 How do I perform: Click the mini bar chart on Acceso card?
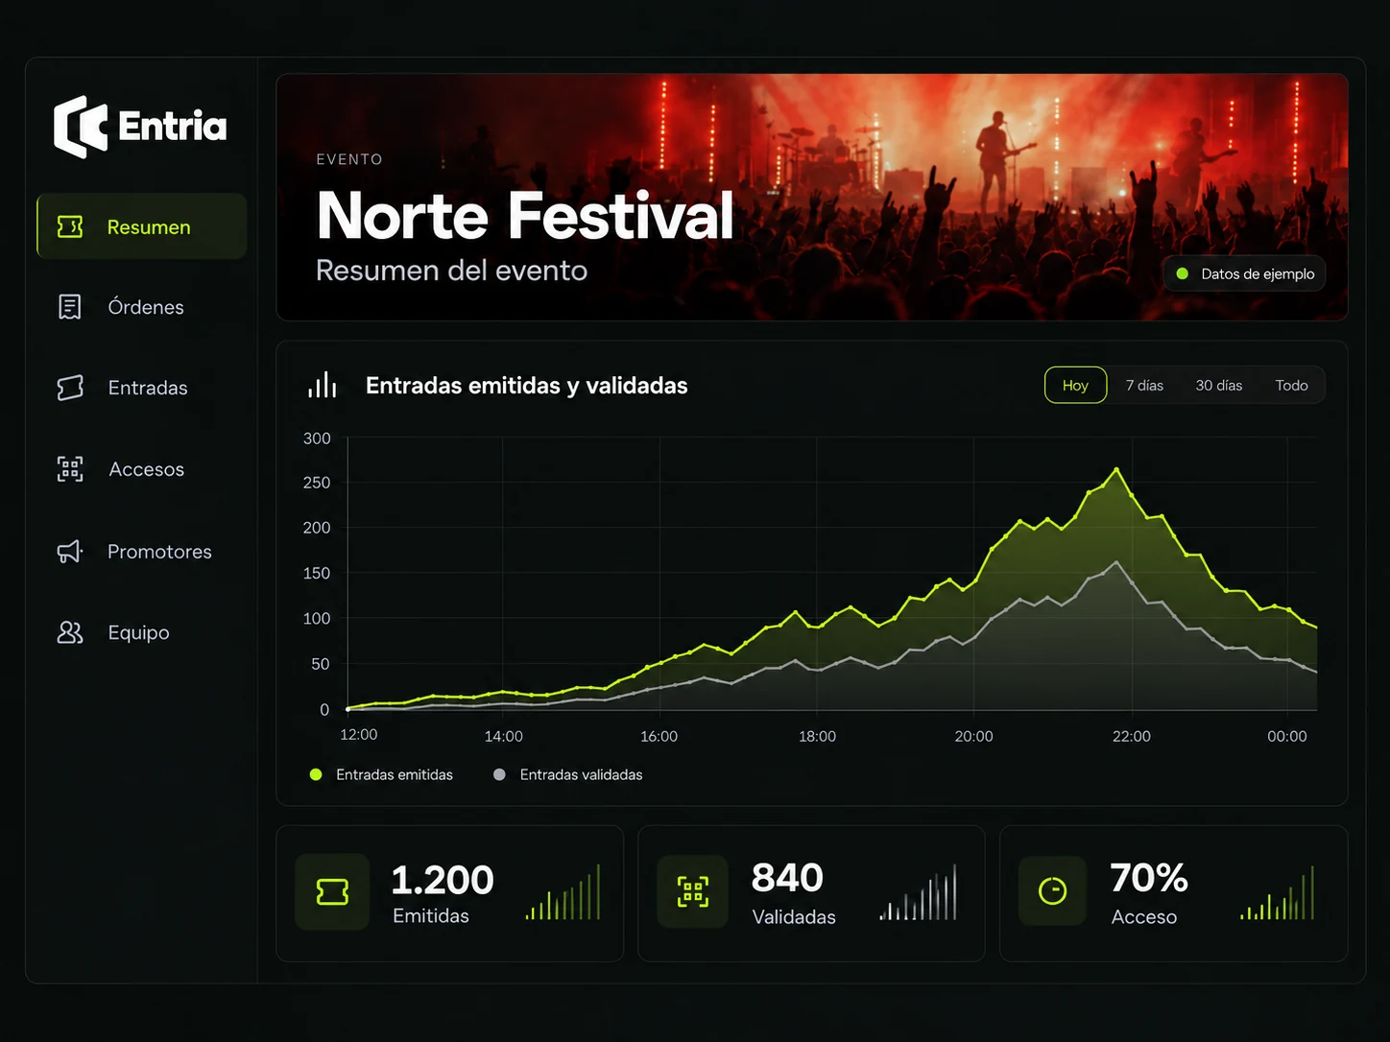tap(1277, 893)
